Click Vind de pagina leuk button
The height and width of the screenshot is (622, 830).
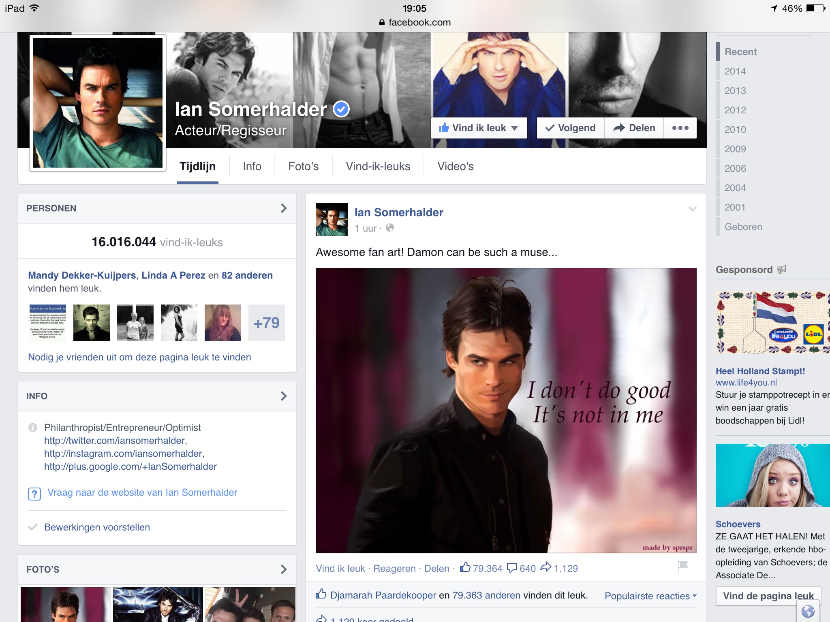click(x=768, y=596)
